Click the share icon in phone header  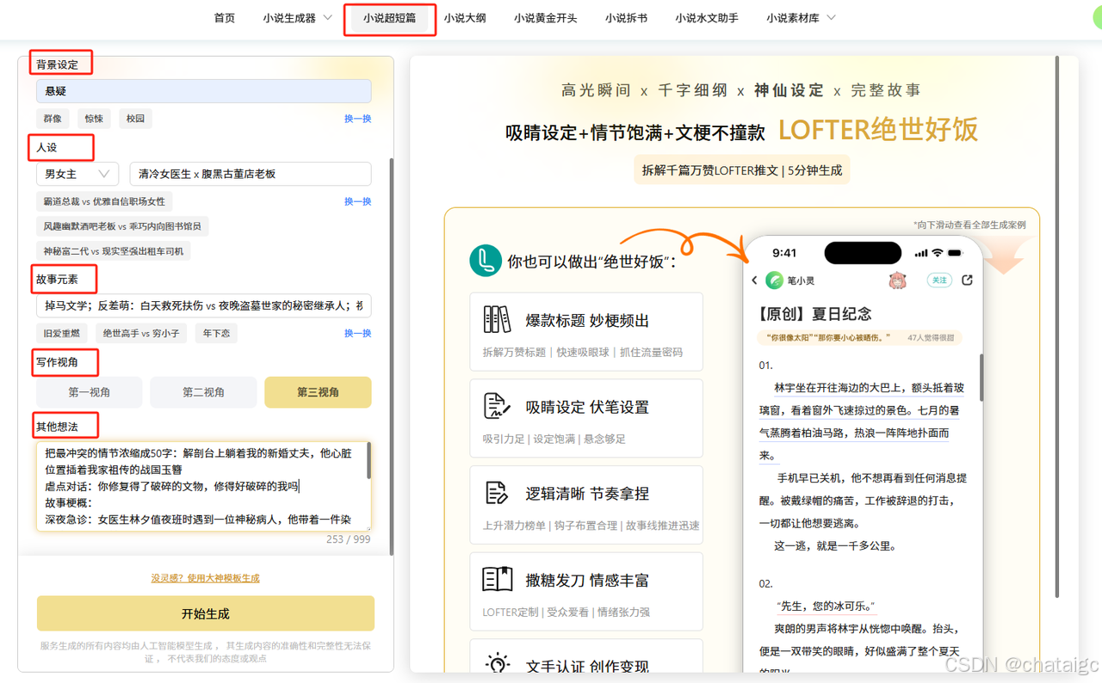[x=967, y=280]
